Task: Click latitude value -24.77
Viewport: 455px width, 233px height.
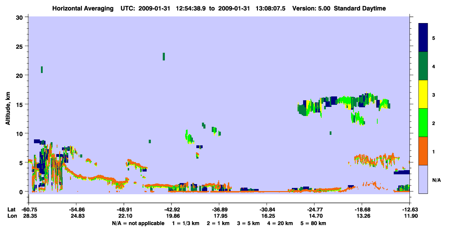Action: (314, 210)
